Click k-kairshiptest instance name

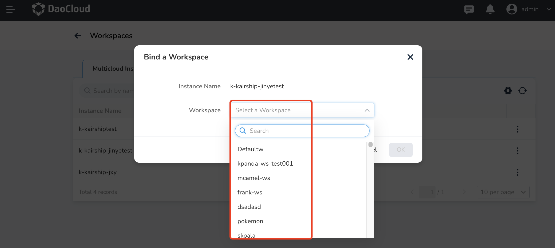[98, 129]
